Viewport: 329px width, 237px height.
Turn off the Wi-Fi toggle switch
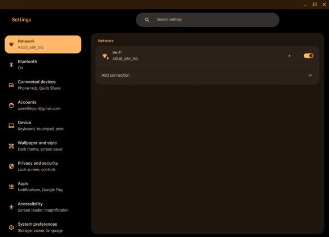[x=309, y=56]
